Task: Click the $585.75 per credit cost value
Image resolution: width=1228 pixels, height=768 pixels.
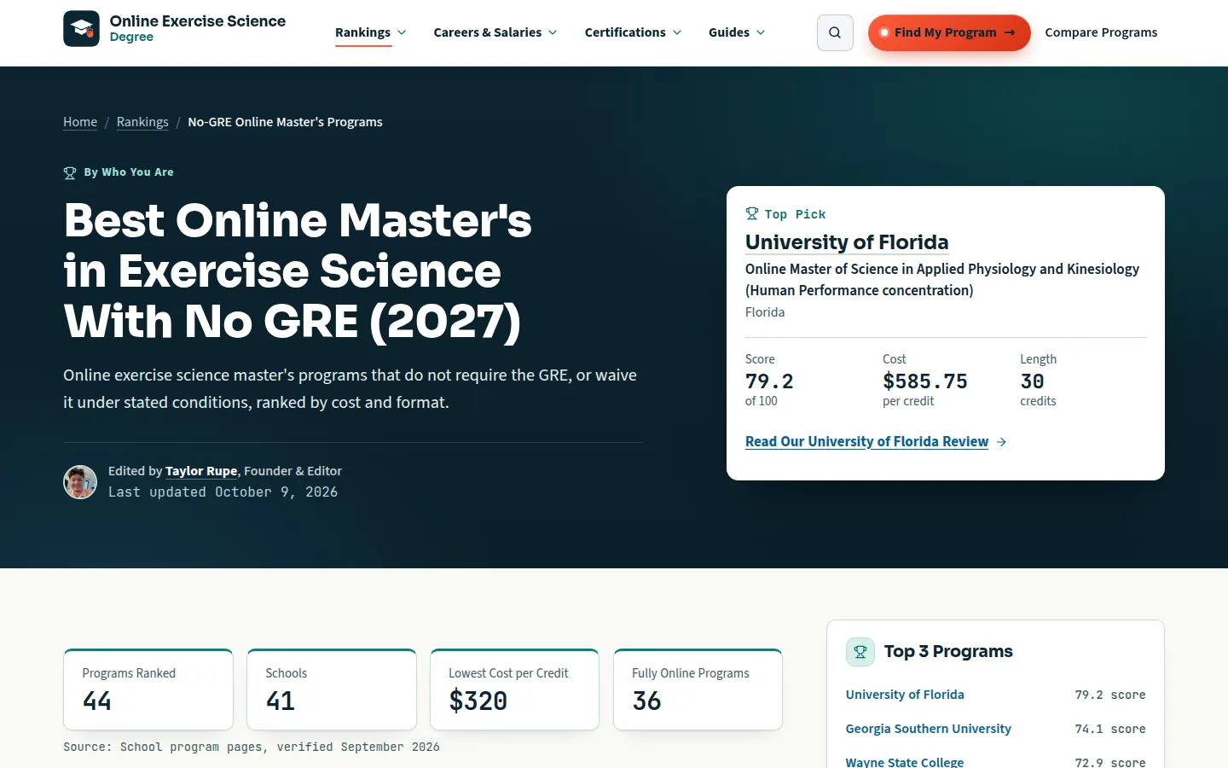Action: (925, 381)
